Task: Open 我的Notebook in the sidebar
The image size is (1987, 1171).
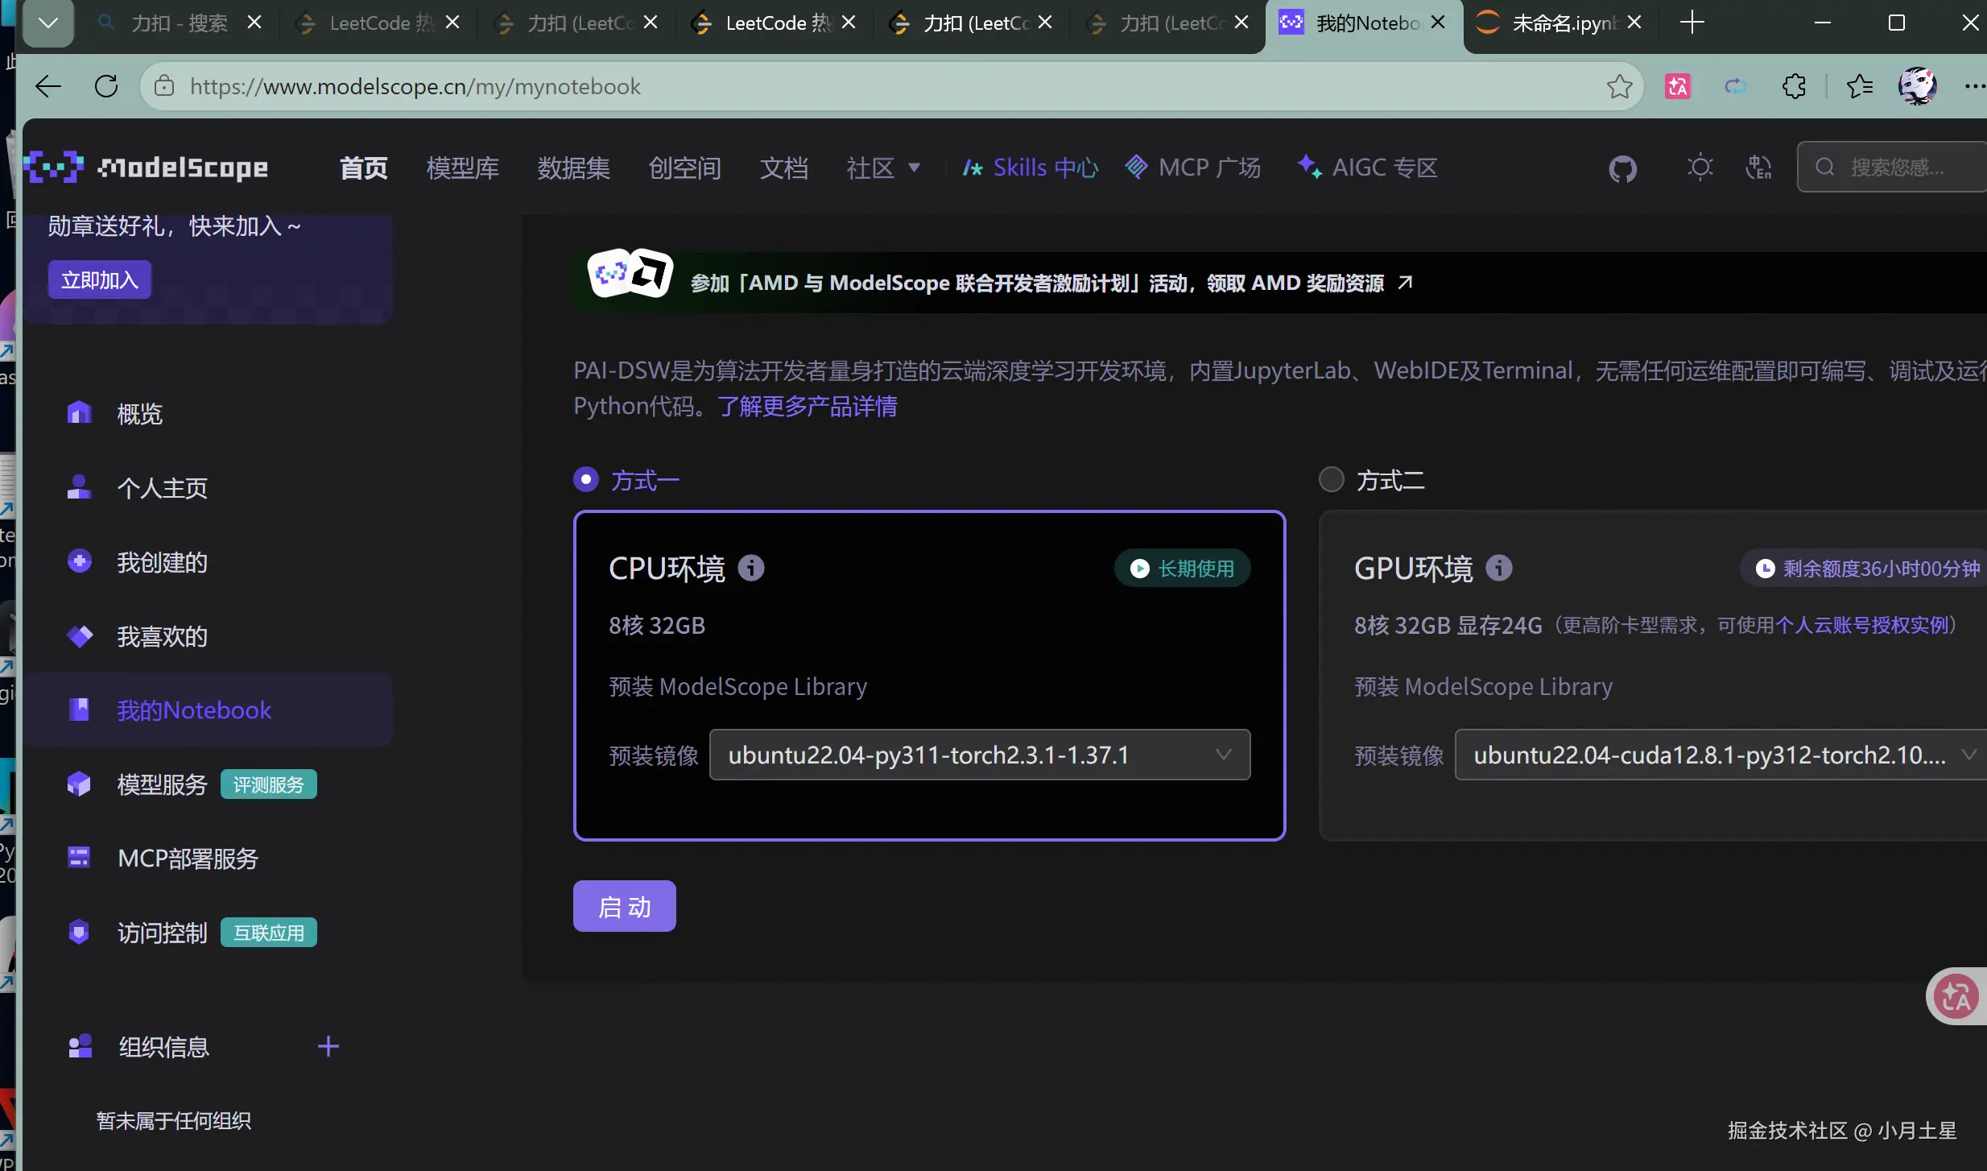Action: click(x=209, y=710)
